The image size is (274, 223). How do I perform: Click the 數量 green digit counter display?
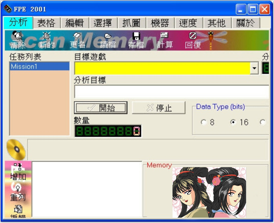point(108,131)
